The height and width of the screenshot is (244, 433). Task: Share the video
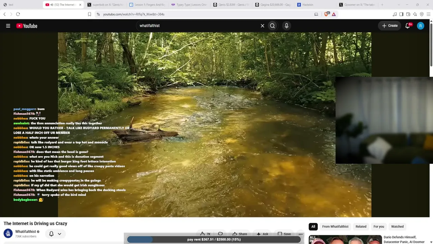pyautogui.click(x=239, y=234)
